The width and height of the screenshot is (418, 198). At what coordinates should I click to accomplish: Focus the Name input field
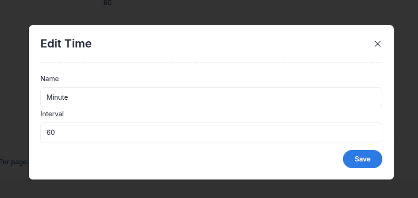pos(211,97)
